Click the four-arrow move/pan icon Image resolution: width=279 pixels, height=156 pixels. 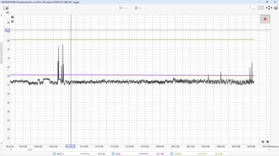coord(269,8)
